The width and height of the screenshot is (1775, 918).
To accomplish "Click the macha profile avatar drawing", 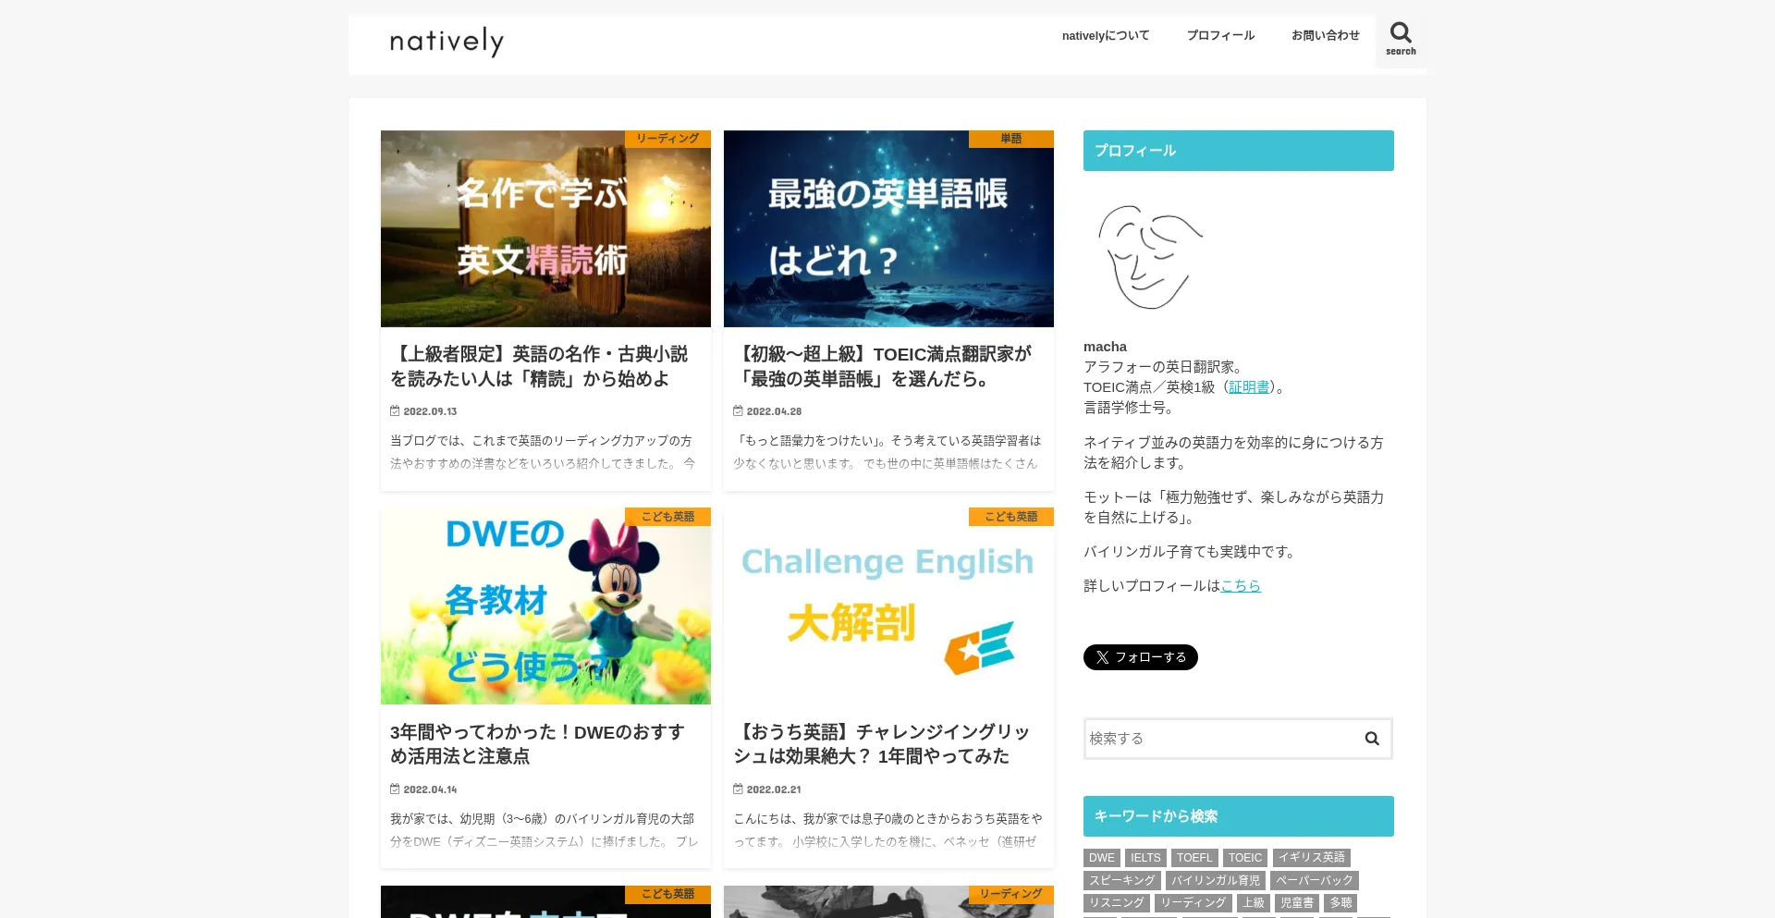I will point(1150,257).
